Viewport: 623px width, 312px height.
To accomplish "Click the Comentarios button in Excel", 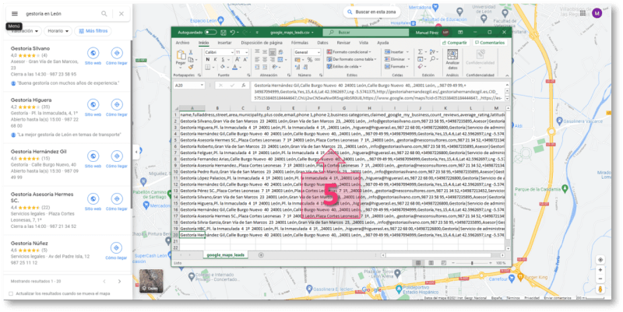I will 489,43.
